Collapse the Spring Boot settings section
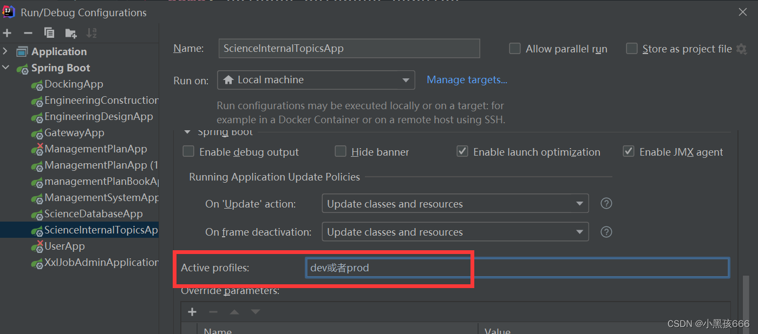This screenshot has height=334, width=758. pyautogui.click(x=187, y=132)
